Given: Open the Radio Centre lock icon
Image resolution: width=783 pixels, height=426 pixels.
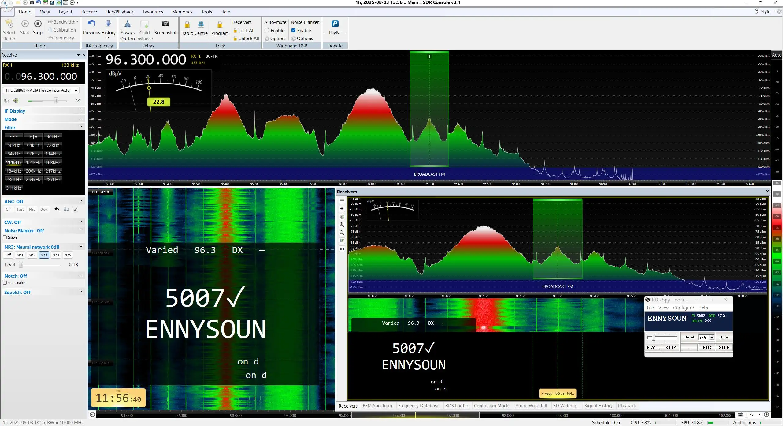Looking at the screenshot, I should (187, 24).
